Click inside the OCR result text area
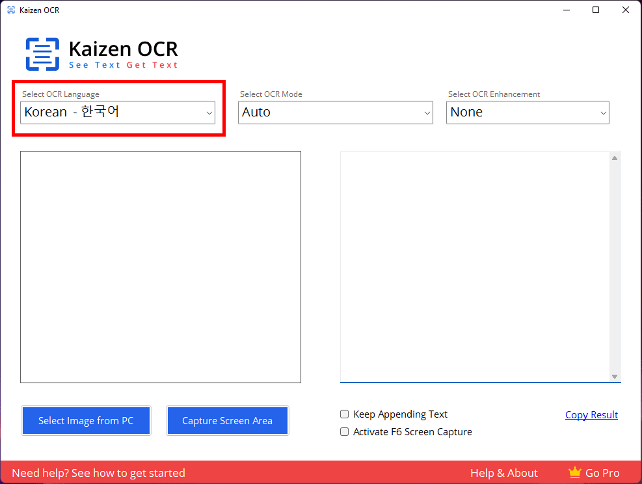 [x=475, y=267]
